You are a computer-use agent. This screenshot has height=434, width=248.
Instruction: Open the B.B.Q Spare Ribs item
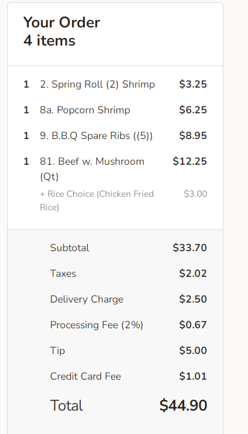(96, 136)
